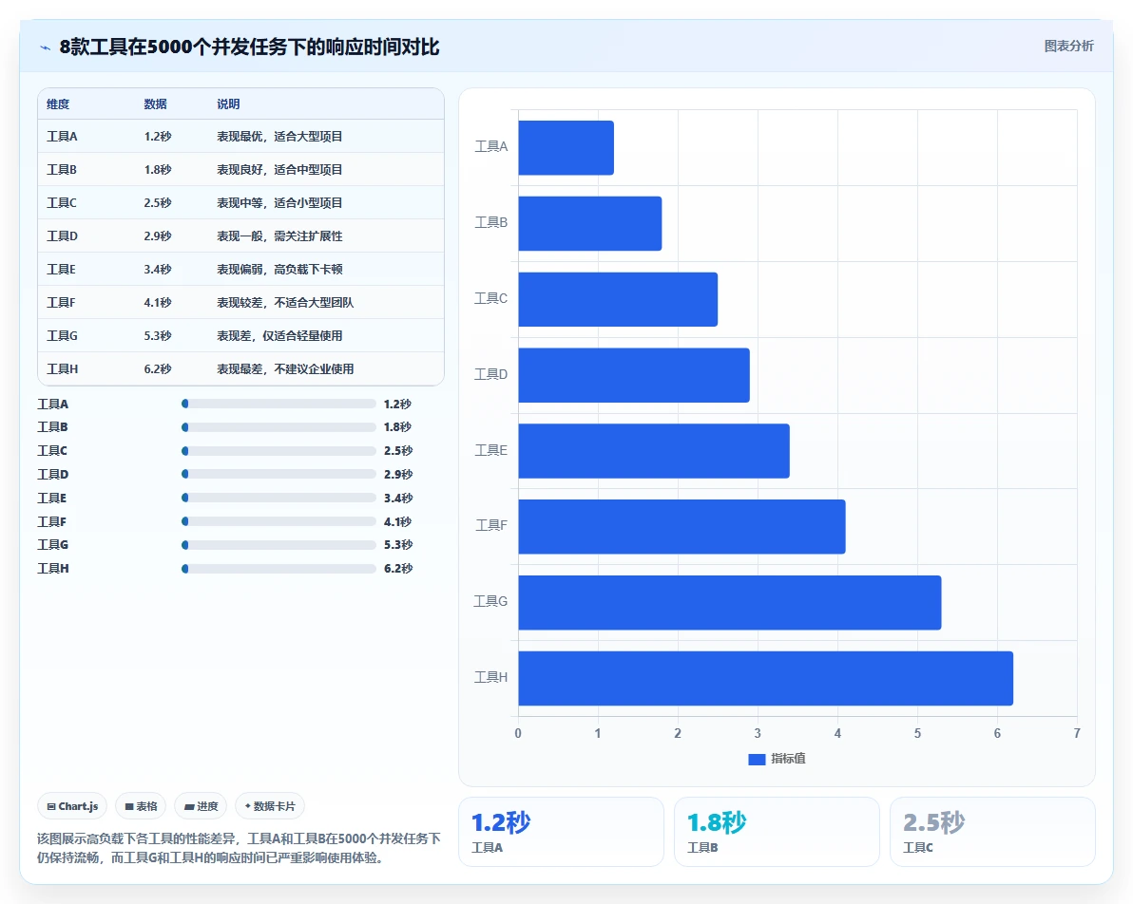
Task: Select table cell 表现最优，适合大型项目
Action: pos(279,137)
